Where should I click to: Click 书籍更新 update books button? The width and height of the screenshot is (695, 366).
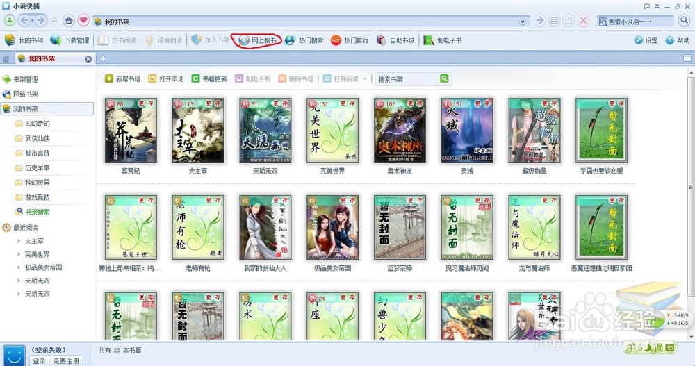(209, 79)
